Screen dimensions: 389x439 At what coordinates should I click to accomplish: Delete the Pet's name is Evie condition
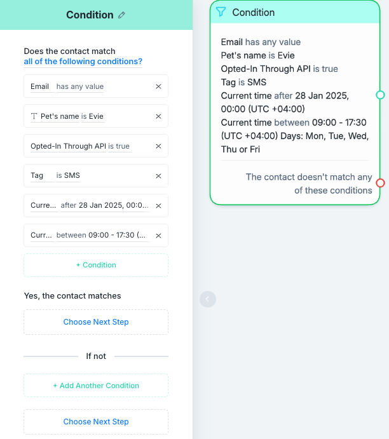point(158,116)
